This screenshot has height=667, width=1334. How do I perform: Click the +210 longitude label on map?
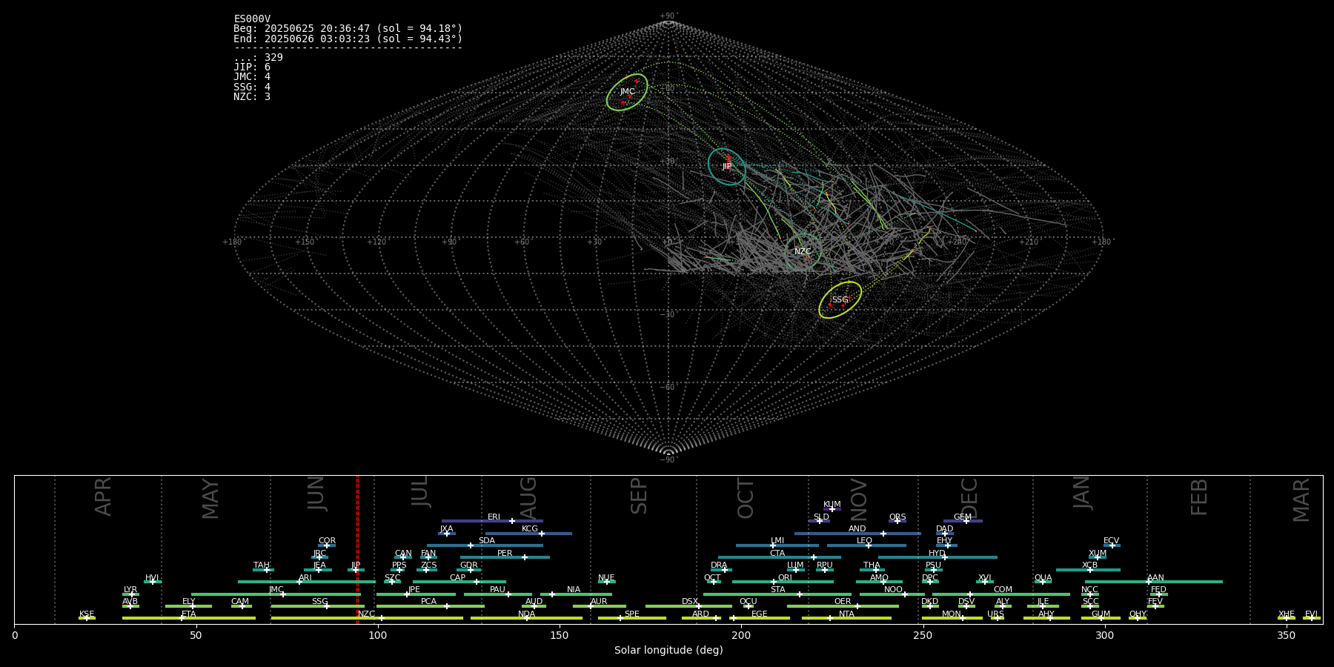(1029, 242)
